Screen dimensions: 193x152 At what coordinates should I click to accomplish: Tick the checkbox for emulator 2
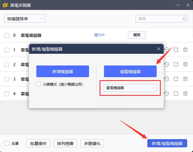tap(7, 65)
